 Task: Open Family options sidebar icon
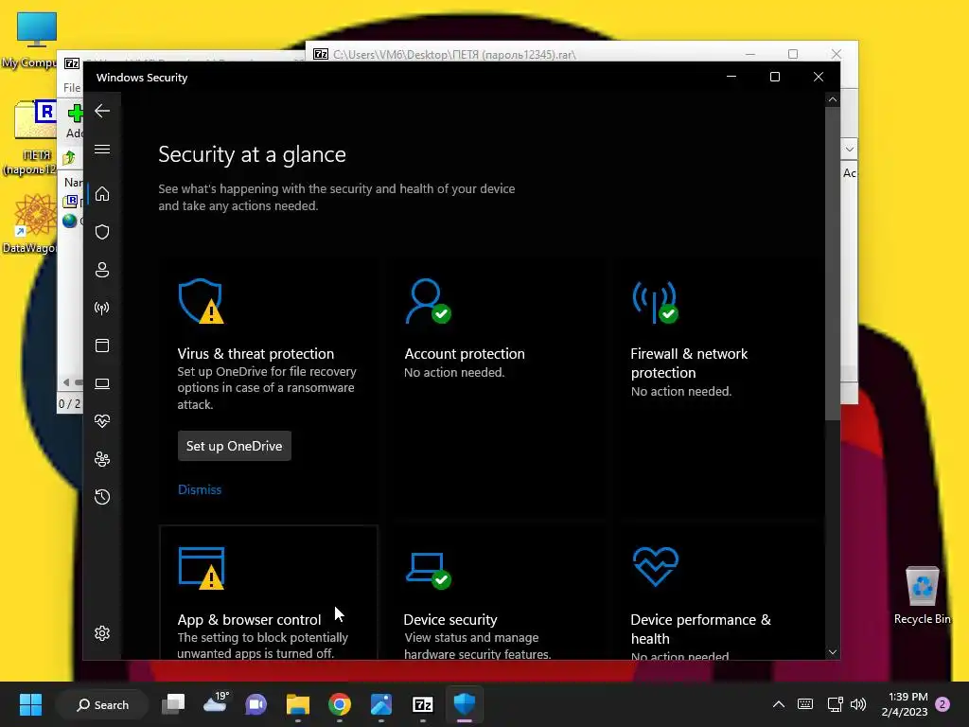(x=102, y=459)
